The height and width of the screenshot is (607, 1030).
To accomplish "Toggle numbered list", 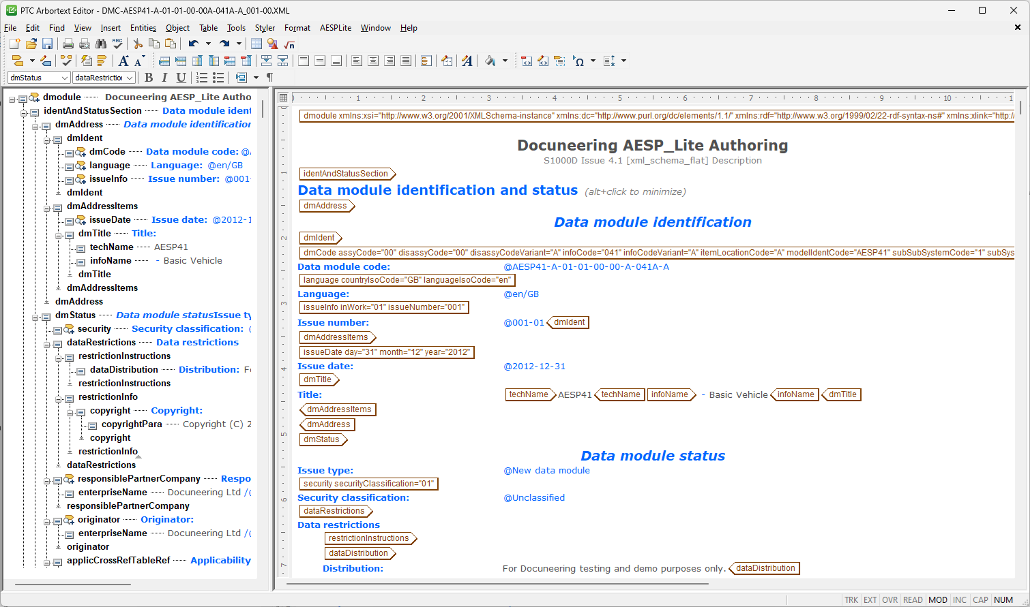I will (x=202, y=78).
